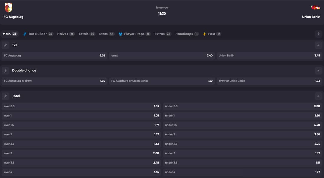
Task: Click the FC Augsburg team crest
Action: coord(9,8)
